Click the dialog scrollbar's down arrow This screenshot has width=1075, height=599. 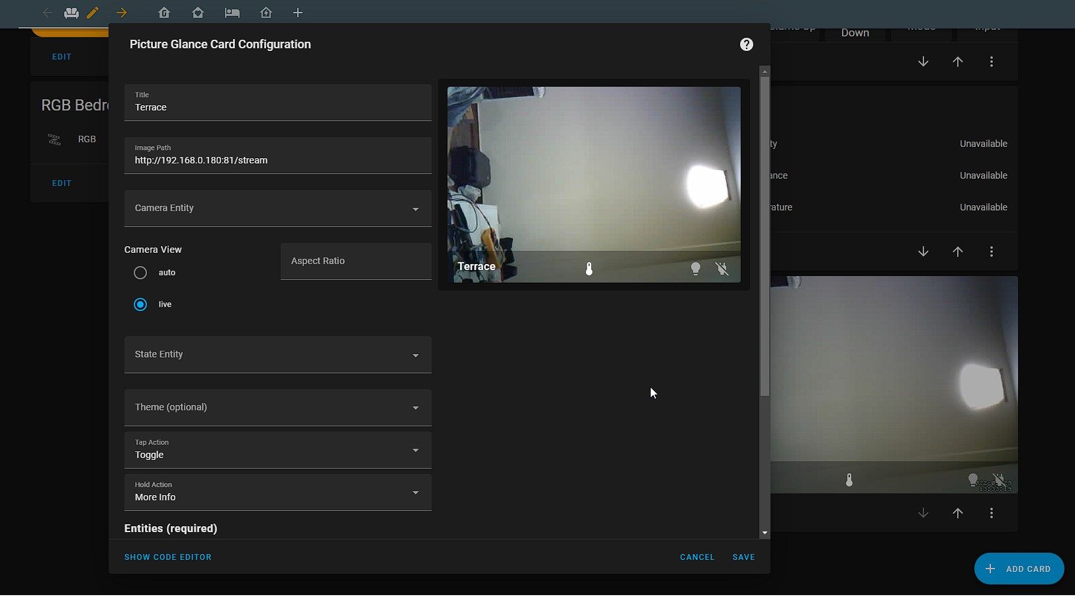coord(765,533)
